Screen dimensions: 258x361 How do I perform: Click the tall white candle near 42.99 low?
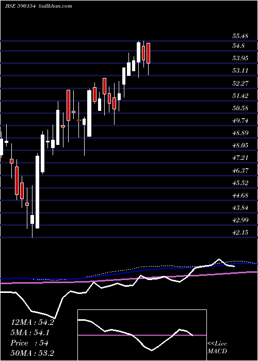click(37, 192)
